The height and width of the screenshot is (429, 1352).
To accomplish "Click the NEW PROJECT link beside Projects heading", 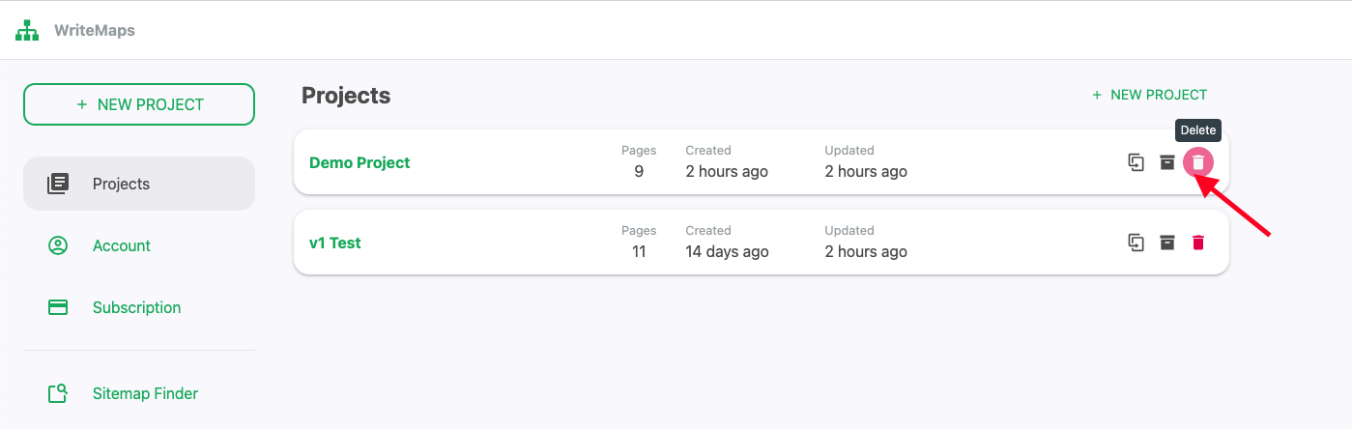I will (x=1149, y=95).
